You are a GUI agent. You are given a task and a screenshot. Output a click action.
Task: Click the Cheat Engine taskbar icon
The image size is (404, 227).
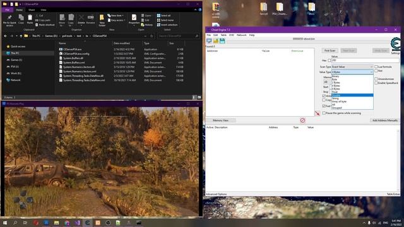pyautogui.click(x=87, y=223)
